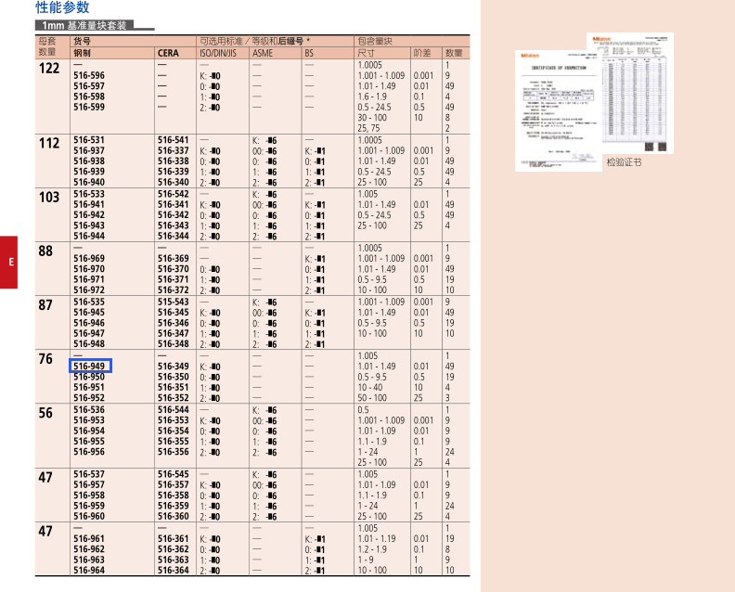
Task: Click CERA part number 516-369
Action: [x=173, y=258]
